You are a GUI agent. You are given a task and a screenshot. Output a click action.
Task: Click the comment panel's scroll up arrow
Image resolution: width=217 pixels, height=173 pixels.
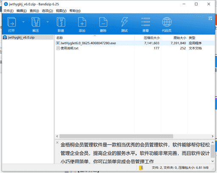[212, 143]
